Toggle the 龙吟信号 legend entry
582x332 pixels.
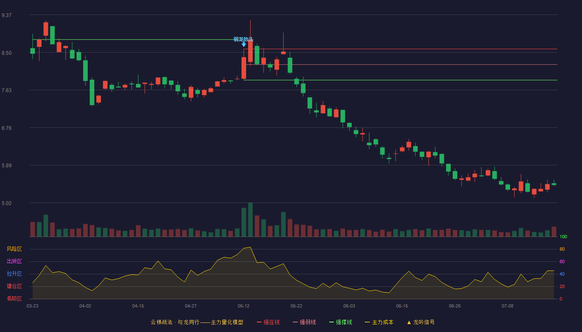tap(421, 322)
